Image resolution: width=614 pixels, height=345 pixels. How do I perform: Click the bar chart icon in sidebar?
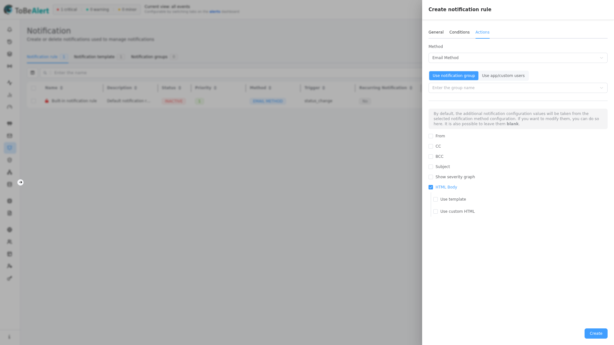10,95
